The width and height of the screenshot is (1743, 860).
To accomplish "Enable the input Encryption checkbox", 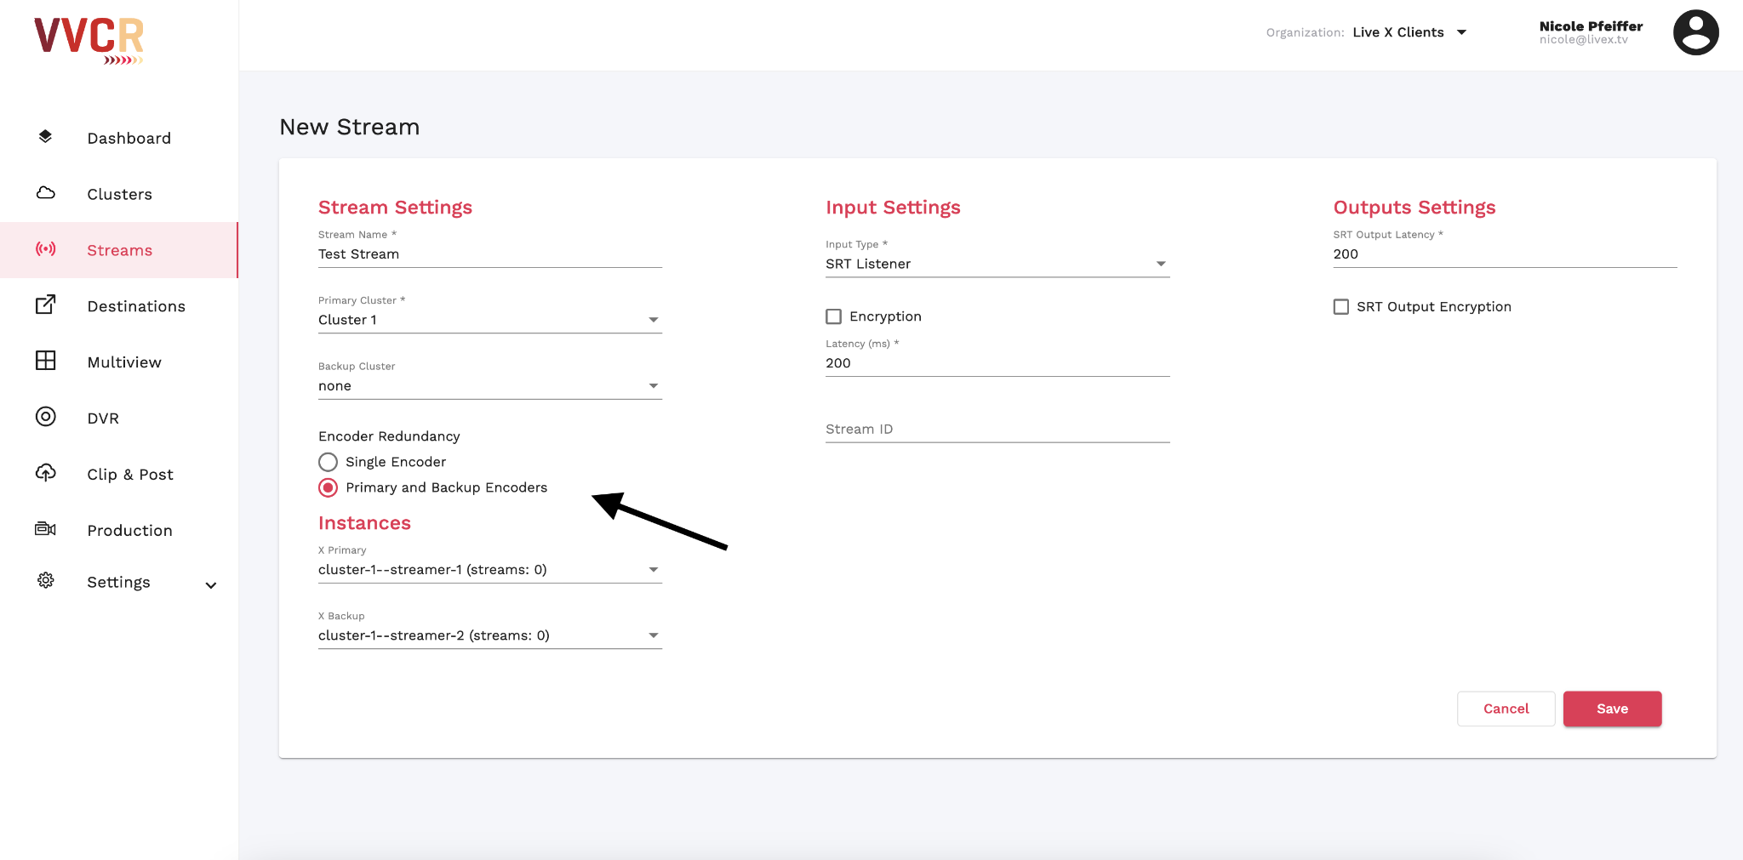I will tap(834, 316).
